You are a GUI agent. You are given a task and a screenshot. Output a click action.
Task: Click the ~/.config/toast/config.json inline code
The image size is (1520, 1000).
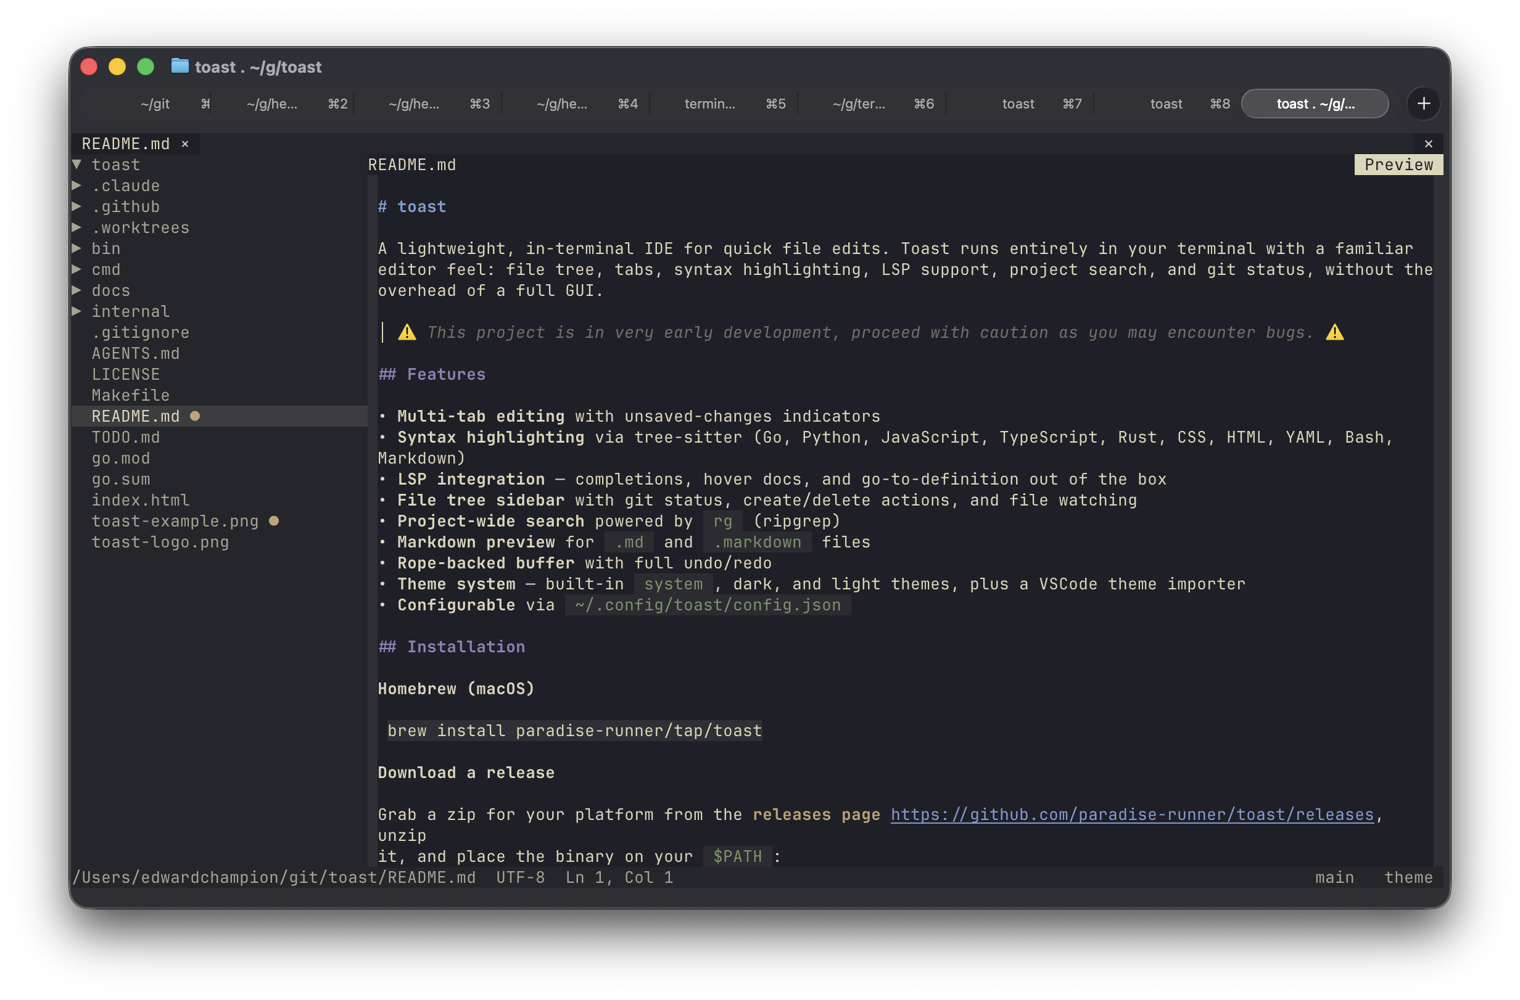708,605
